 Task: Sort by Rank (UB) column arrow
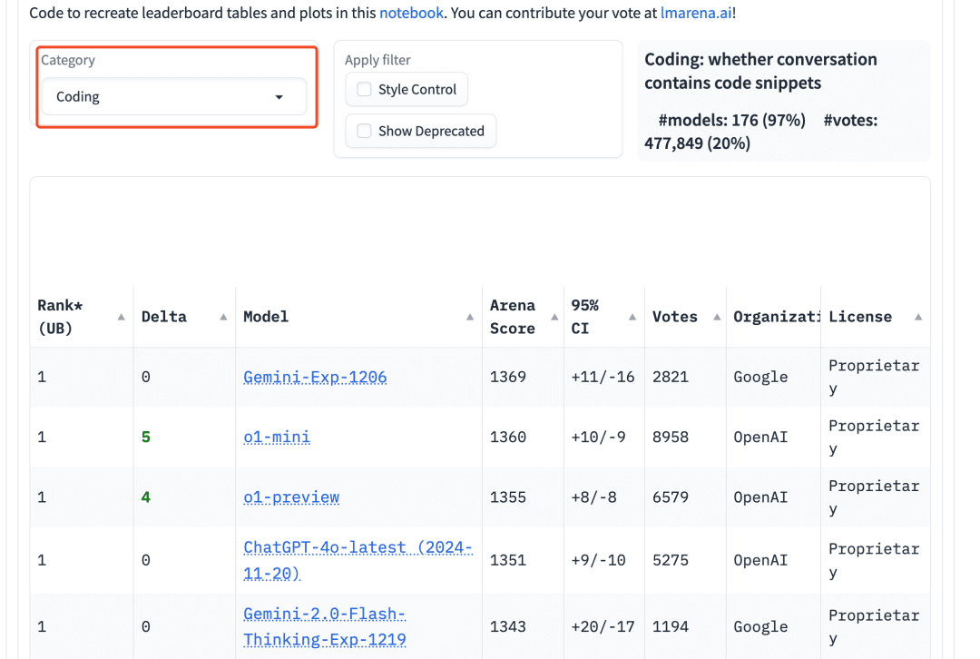coord(122,317)
